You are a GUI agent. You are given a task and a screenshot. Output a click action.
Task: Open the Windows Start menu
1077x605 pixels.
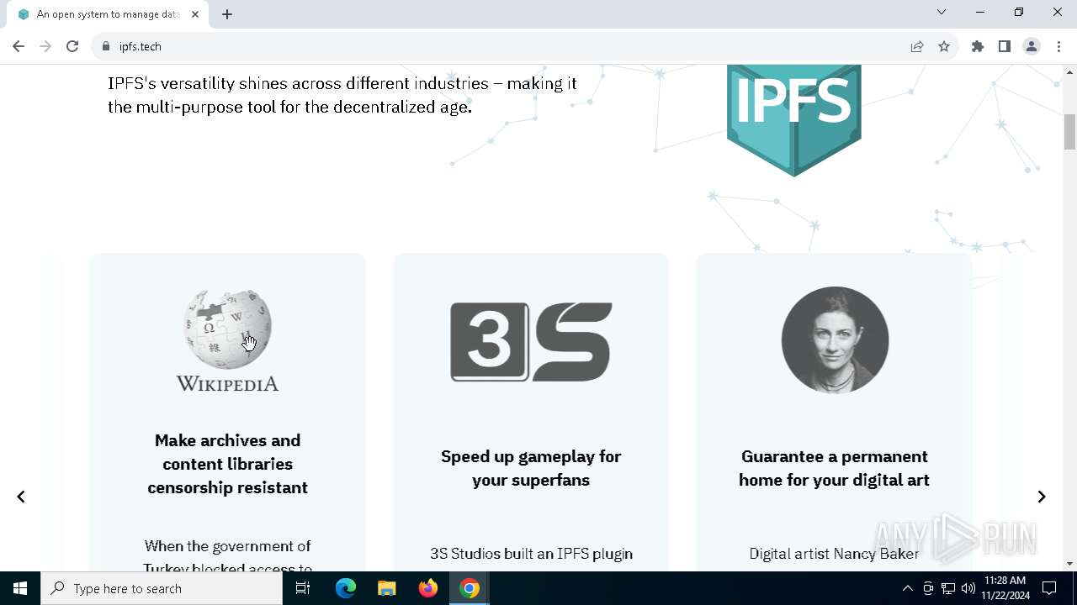[x=20, y=588]
